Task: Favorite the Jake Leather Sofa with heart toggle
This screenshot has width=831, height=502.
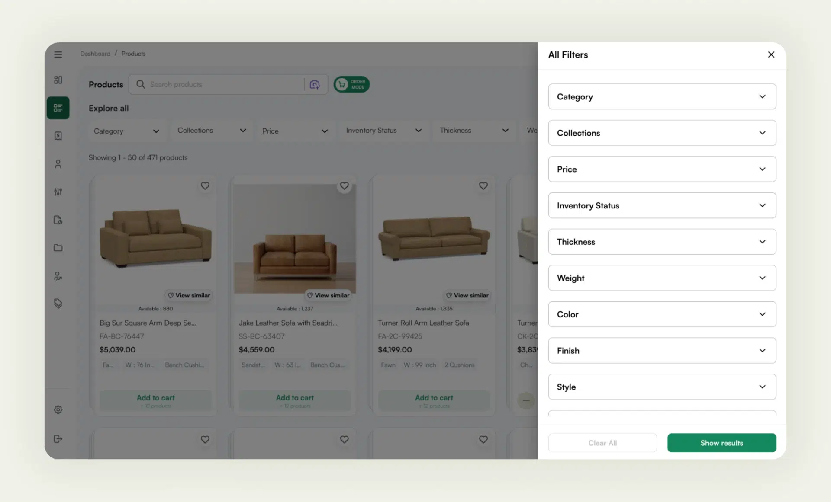Action: pos(344,185)
